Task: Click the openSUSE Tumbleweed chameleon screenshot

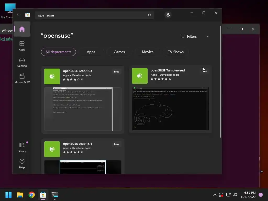Action: tap(170, 109)
